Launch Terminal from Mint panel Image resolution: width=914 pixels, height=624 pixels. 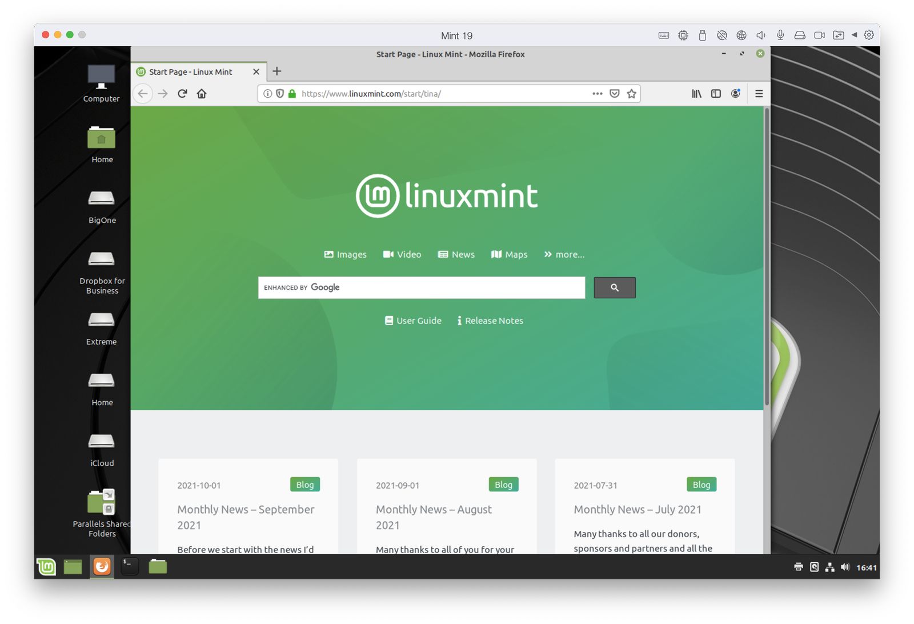pyautogui.click(x=129, y=566)
